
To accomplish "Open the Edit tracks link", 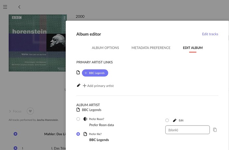I will [210, 34].
